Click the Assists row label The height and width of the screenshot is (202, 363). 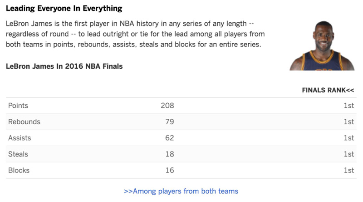click(x=20, y=138)
